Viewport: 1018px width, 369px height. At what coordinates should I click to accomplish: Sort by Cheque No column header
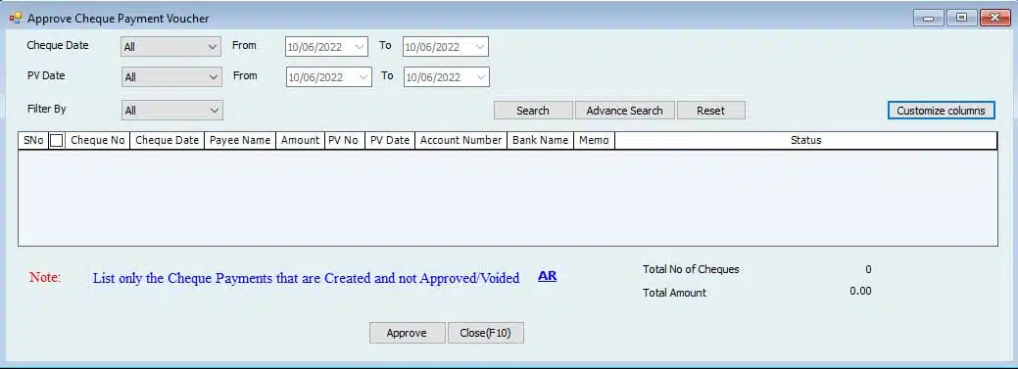pos(97,140)
